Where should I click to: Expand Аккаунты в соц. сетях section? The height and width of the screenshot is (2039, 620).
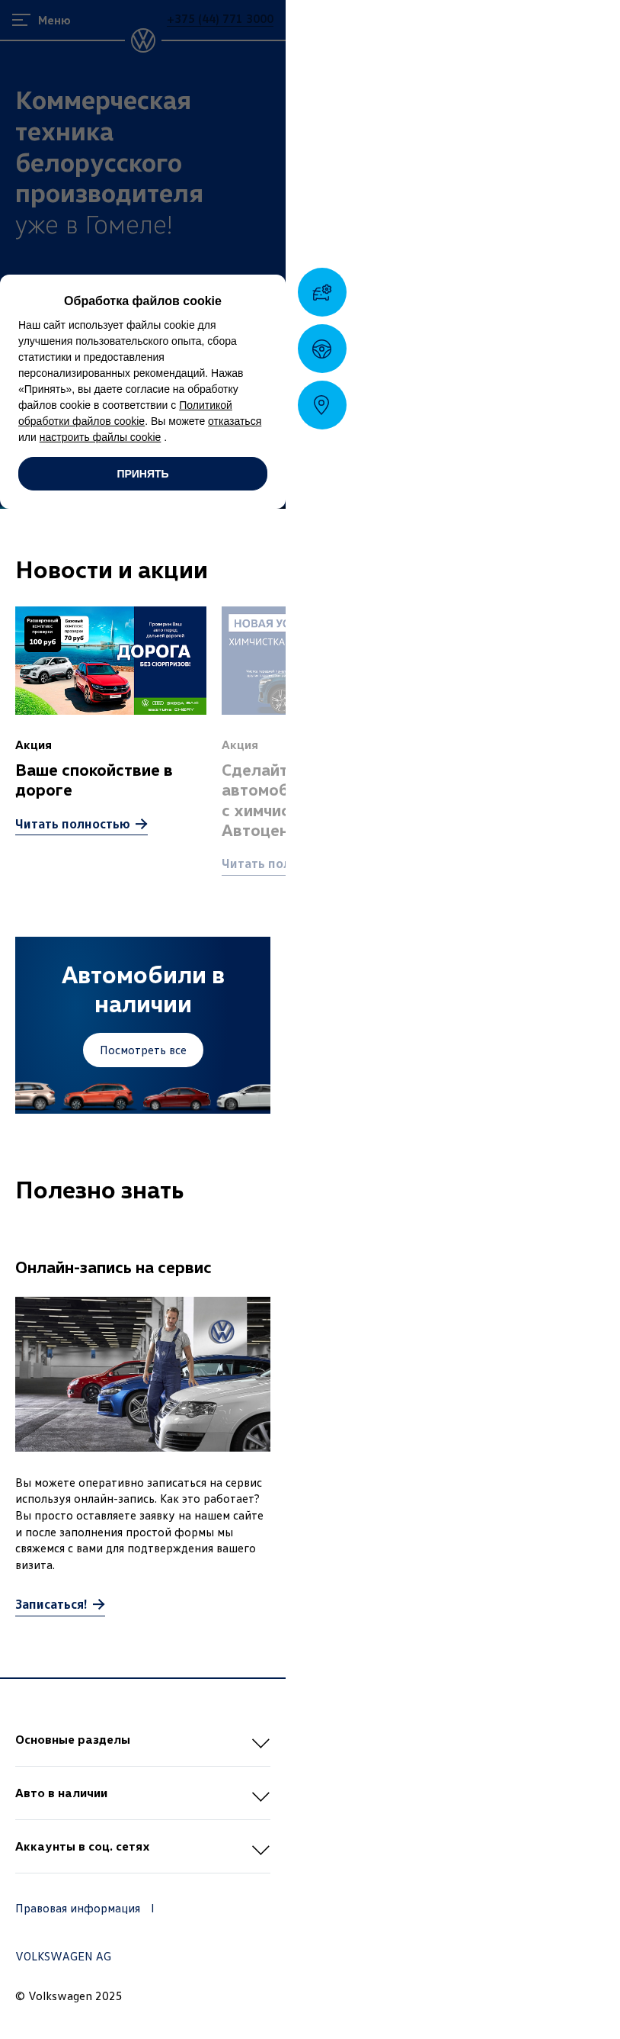(142, 1847)
